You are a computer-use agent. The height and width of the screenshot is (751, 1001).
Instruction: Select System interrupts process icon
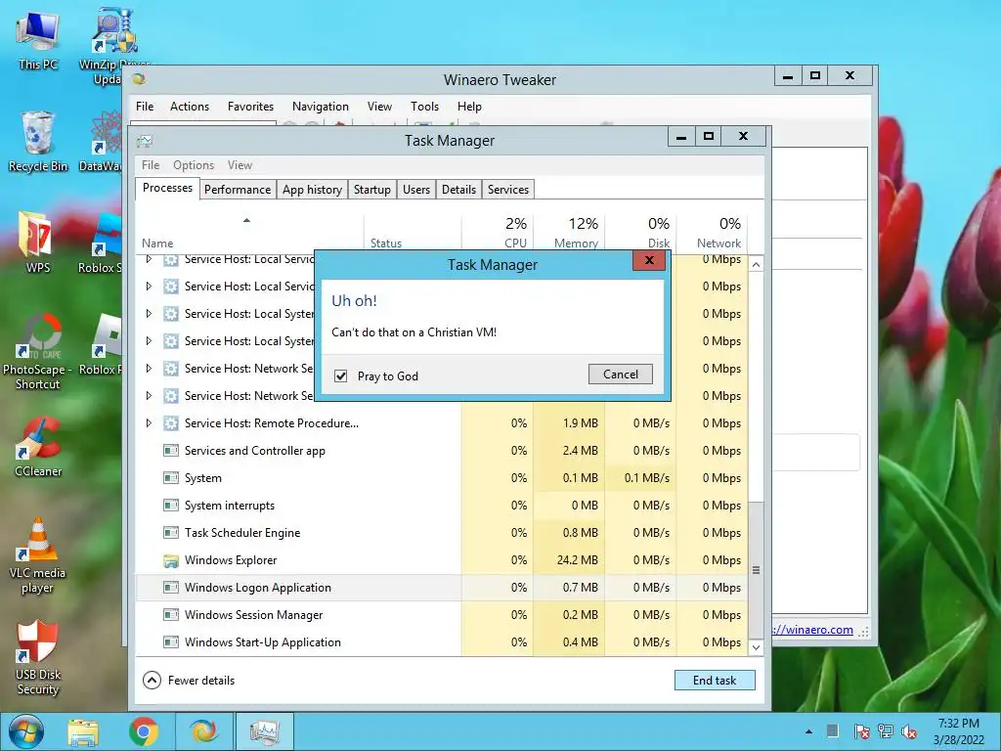coord(170,506)
